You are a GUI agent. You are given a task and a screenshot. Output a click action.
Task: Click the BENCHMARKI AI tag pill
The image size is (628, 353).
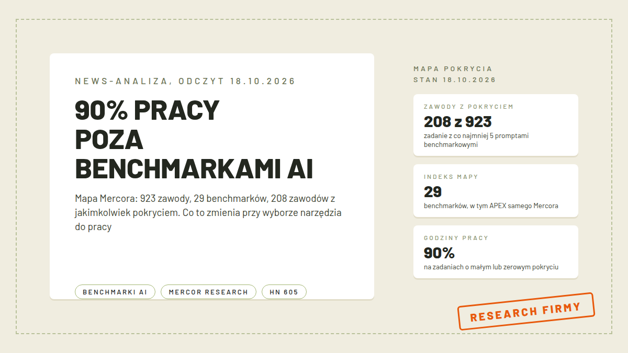tap(115, 292)
